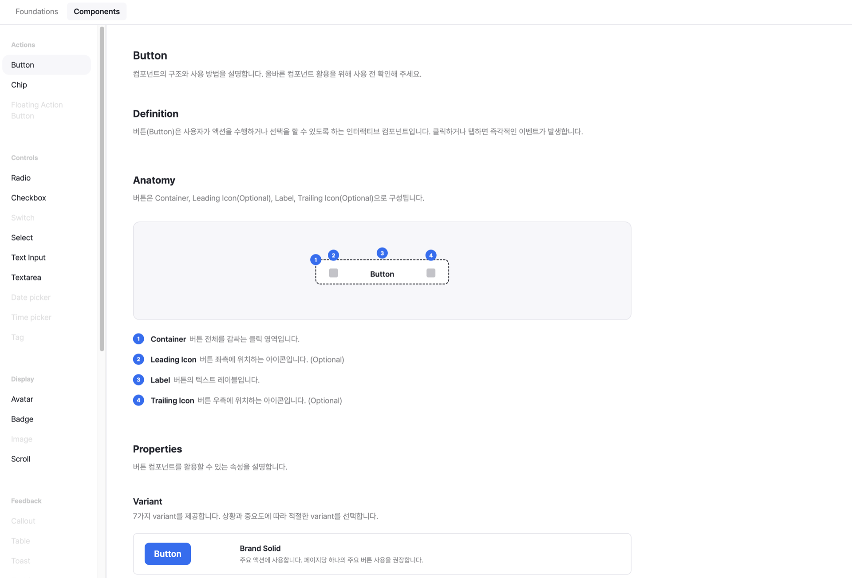
Task: Click the Variant subsection heading
Action: [x=148, y=502]
